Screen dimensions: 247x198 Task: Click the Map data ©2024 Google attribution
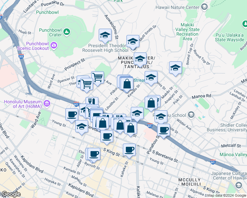[x=227, y=195]
